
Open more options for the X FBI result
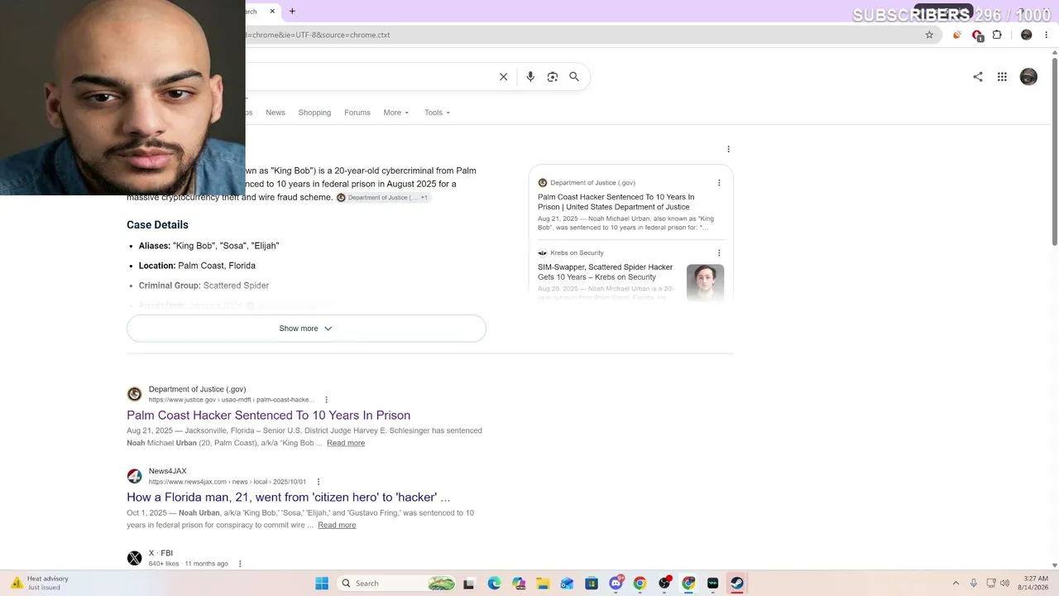240,564
